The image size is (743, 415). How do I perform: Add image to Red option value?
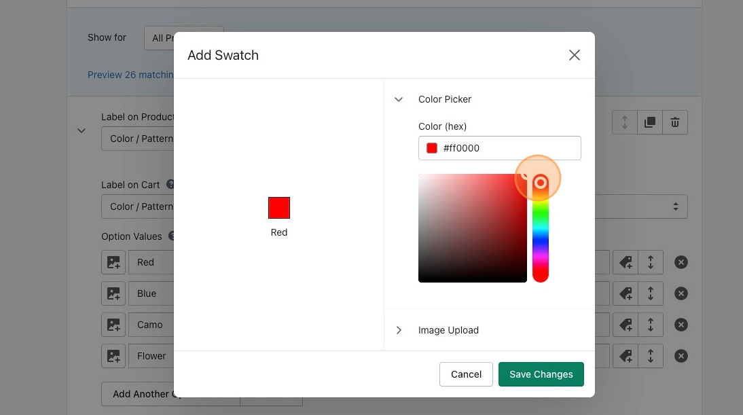pos(113,262)
